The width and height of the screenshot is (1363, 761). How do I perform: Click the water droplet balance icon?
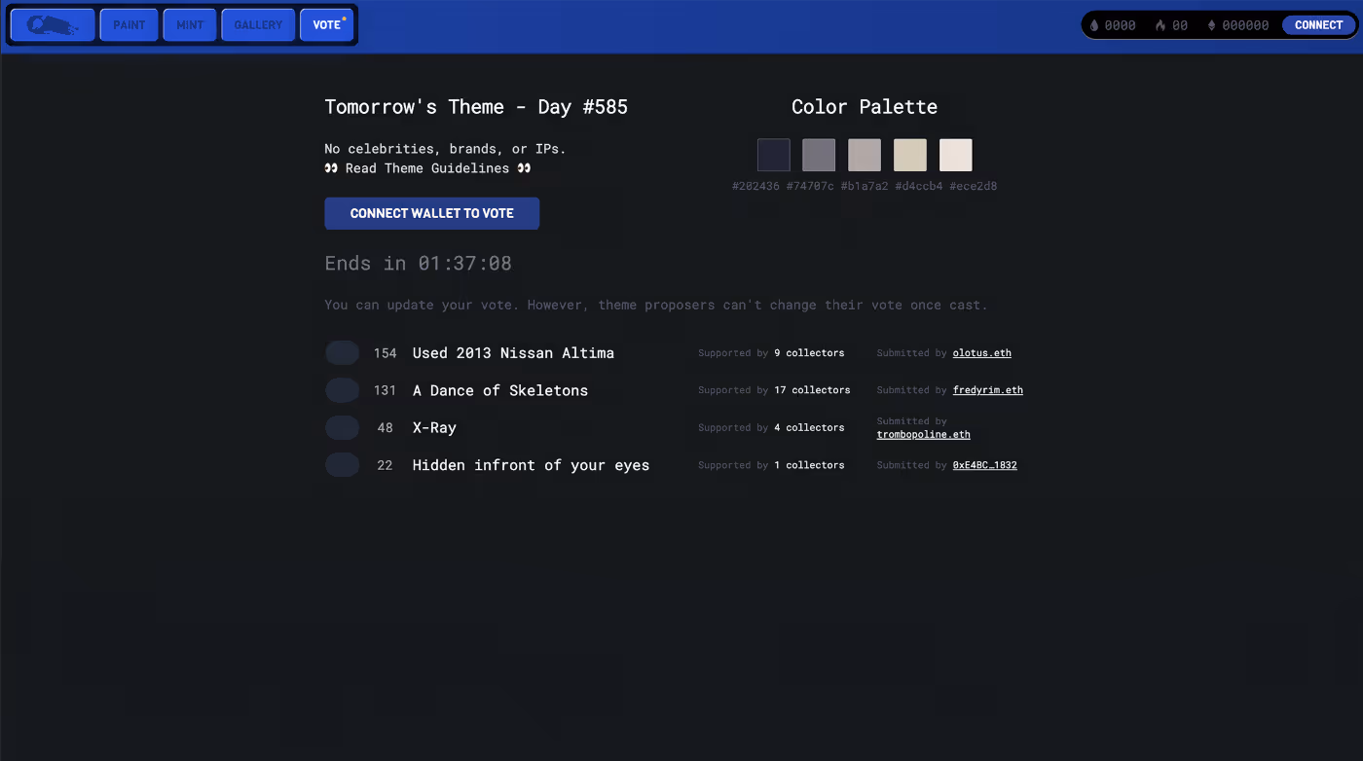(x=1094, y=25)
